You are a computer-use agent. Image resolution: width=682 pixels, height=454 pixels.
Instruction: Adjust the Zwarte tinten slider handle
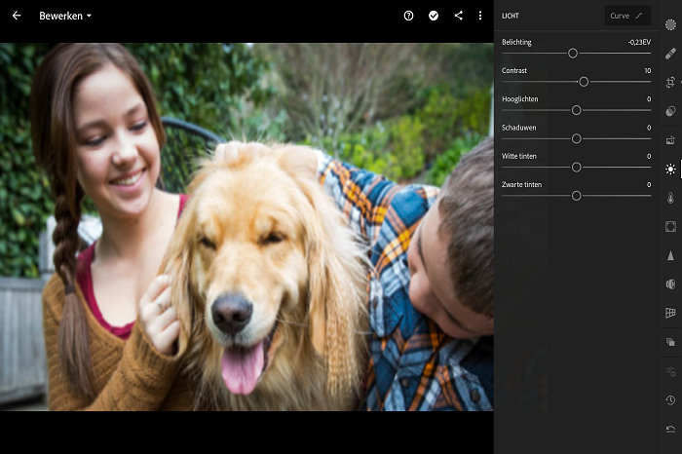(577, 196)
